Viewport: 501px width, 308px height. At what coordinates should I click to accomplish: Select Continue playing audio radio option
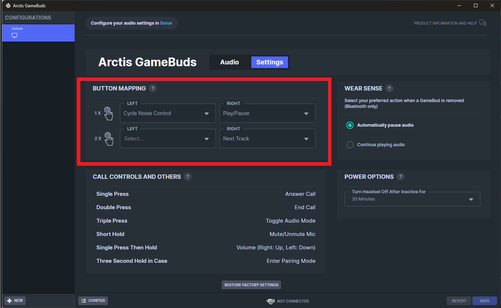[350, 145]
